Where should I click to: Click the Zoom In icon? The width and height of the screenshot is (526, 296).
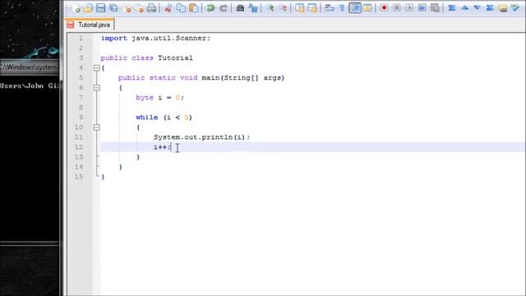tap(270, 8)
